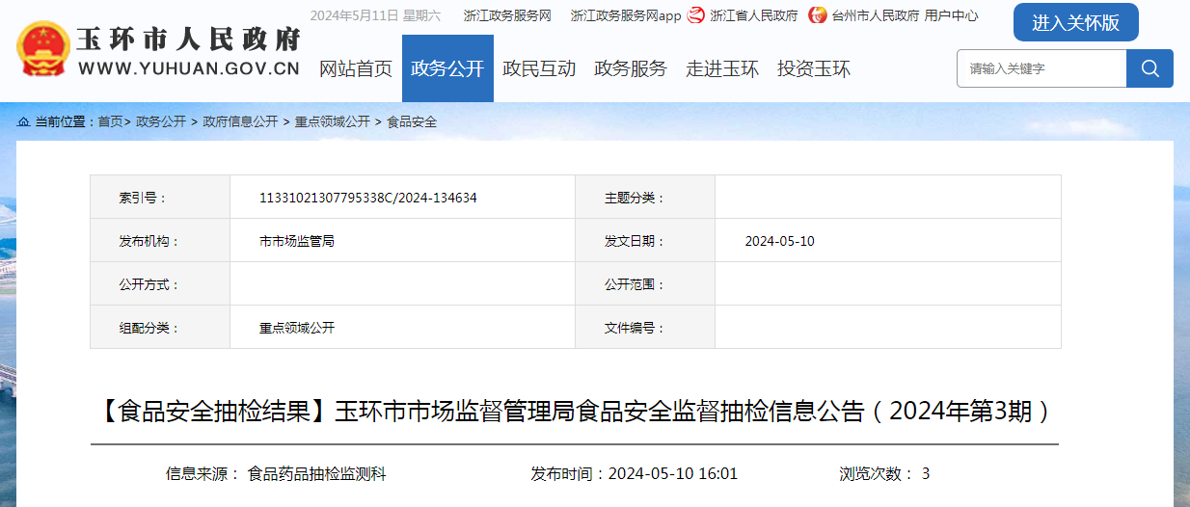Select the 政务公开 navigation tab
Viewport: 1190px width, 507px height.
coord(447,68)
